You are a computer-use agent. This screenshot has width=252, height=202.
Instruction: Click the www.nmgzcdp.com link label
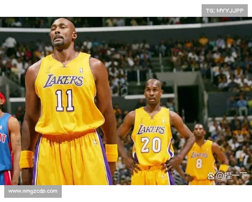[x=33, y=191]
